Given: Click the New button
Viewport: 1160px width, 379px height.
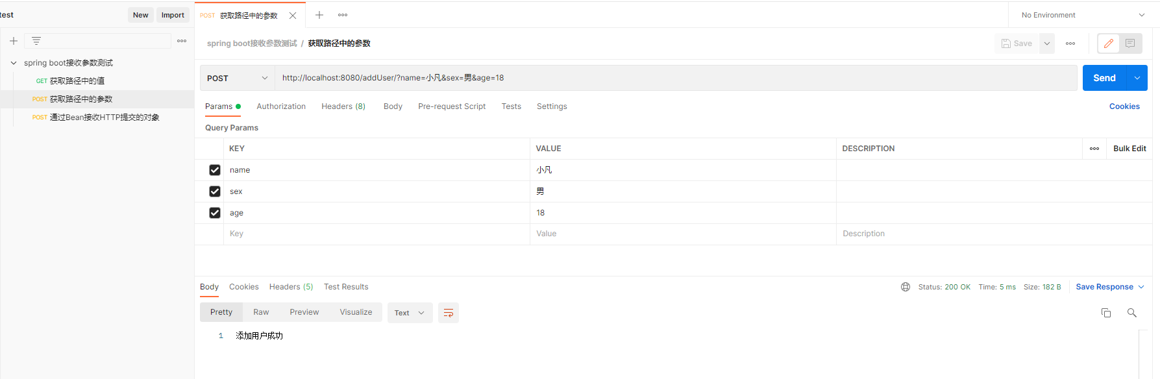Looking at the screenshot, I should click(x=140, y=15).
